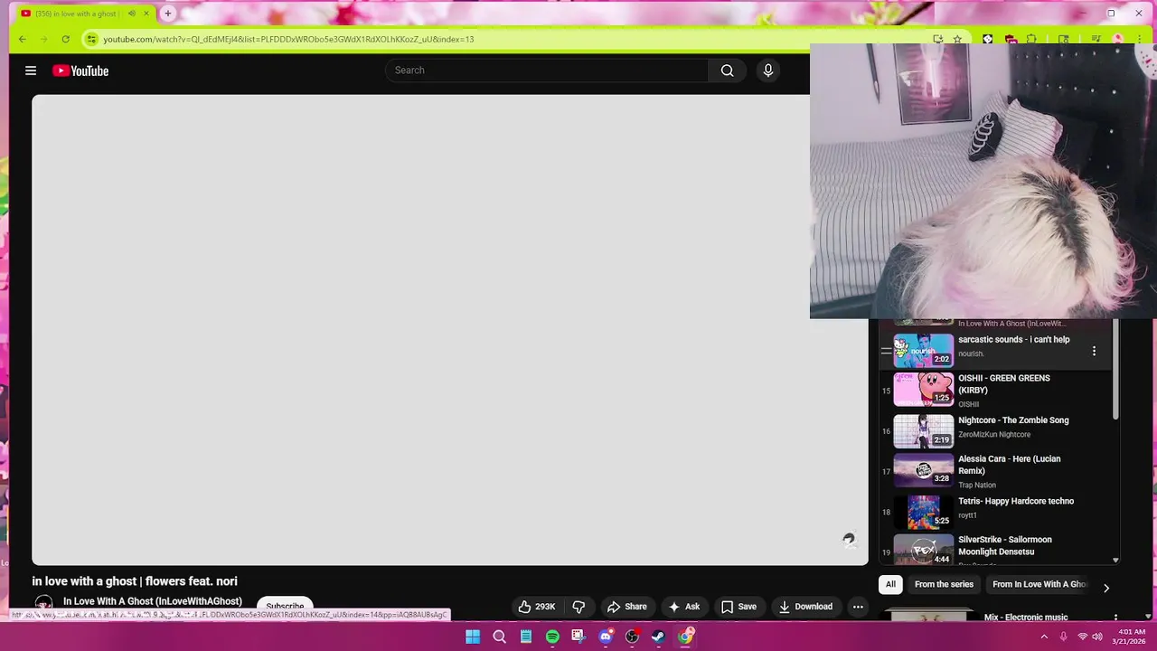1157x651 pixels.
Task: Open Wi-Fi network settings in system tray
Action: (1082, 637)
